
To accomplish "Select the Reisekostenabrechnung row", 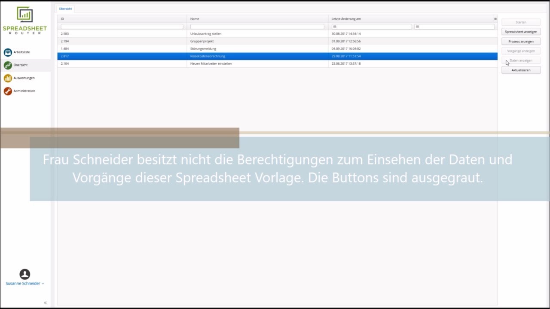I will [x=277, y=56].
